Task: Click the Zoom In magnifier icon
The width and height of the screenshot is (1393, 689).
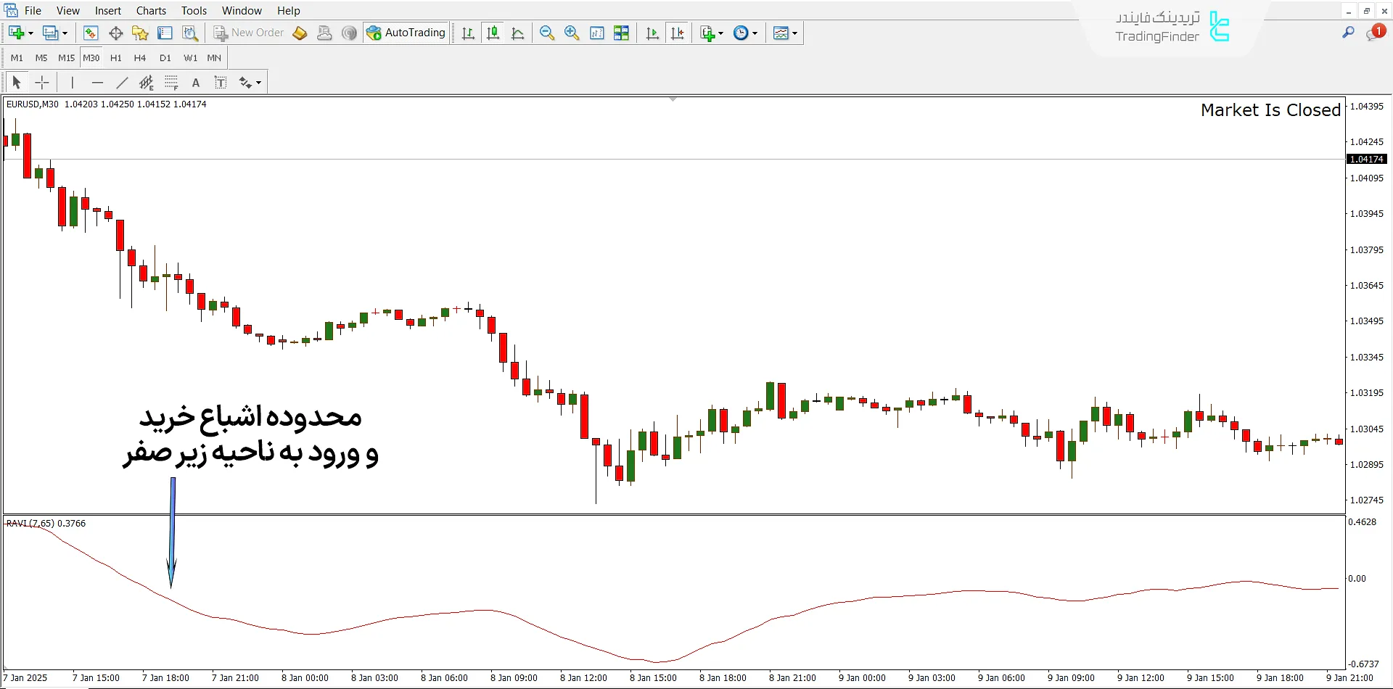Action: tap(572, 33)
